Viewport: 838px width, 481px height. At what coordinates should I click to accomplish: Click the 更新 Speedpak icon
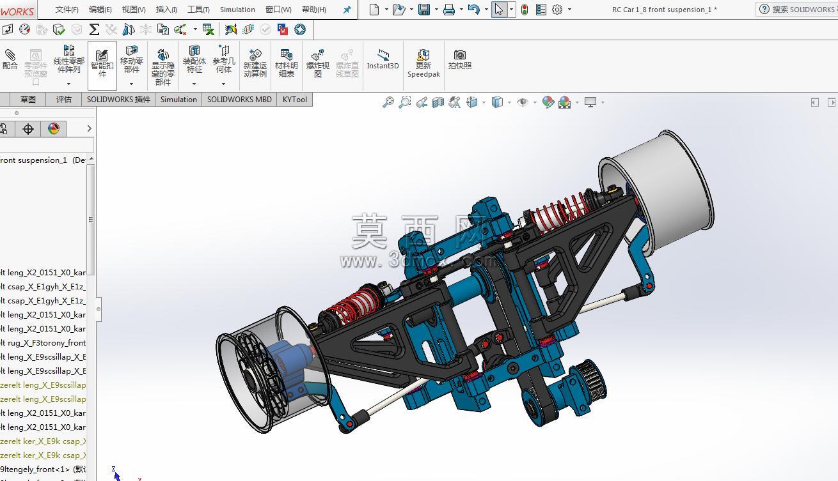pyautogui.click(x=423, y=63)
